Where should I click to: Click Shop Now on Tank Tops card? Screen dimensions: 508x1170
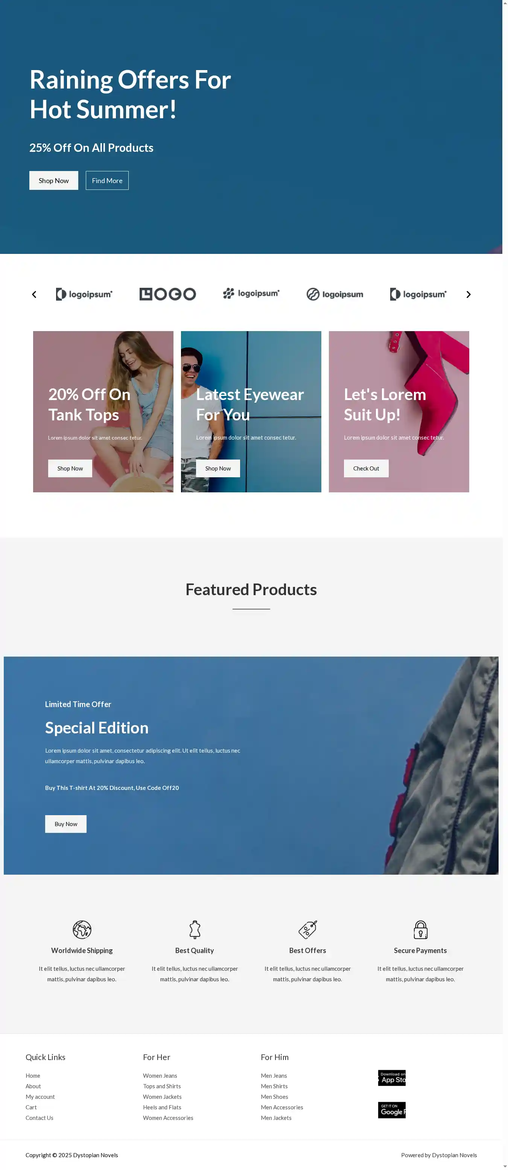click(70, 468)
